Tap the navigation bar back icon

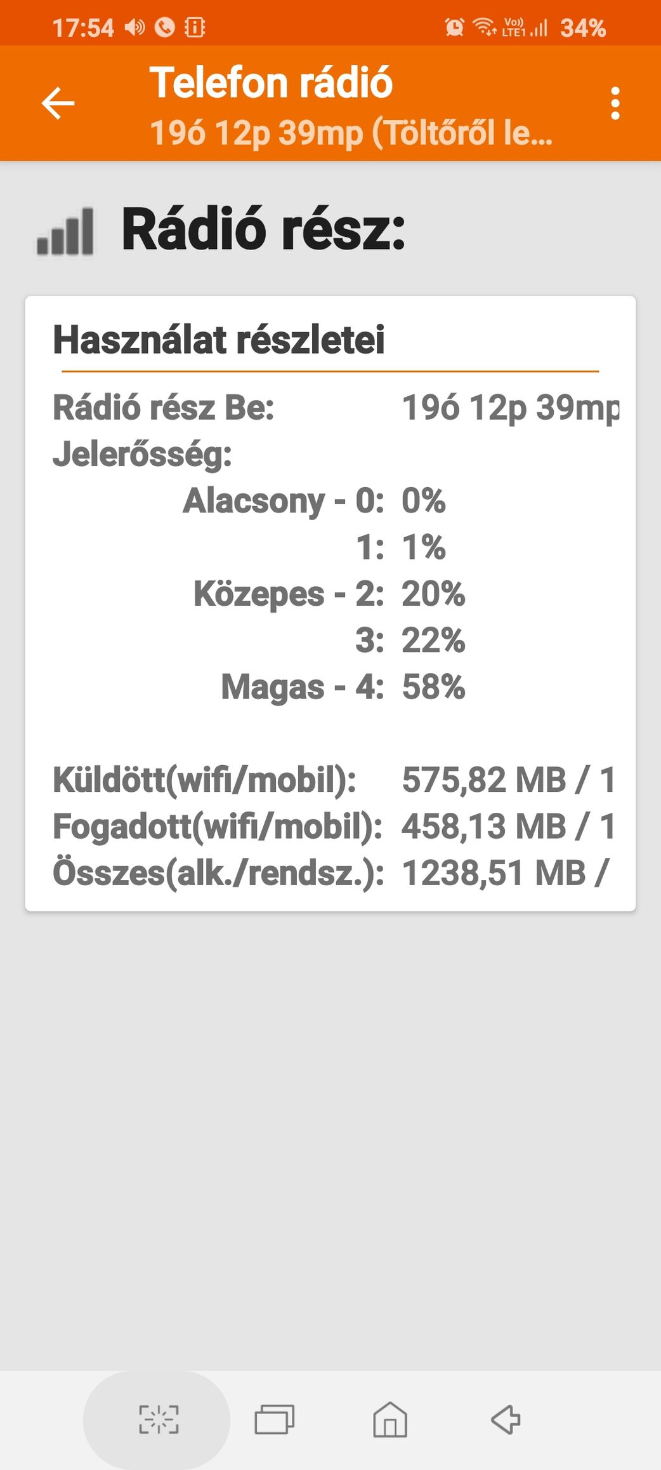506,1419
